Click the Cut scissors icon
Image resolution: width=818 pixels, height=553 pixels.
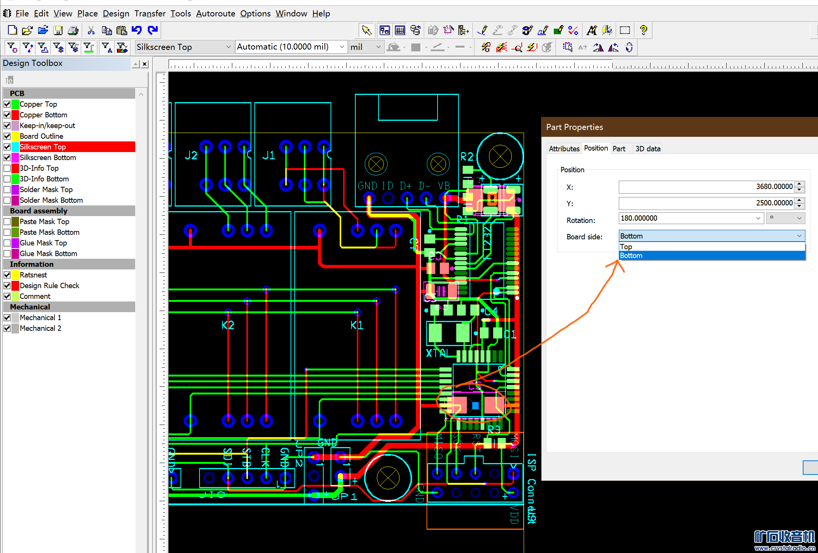pyautogui.click(x=91, y=30)
